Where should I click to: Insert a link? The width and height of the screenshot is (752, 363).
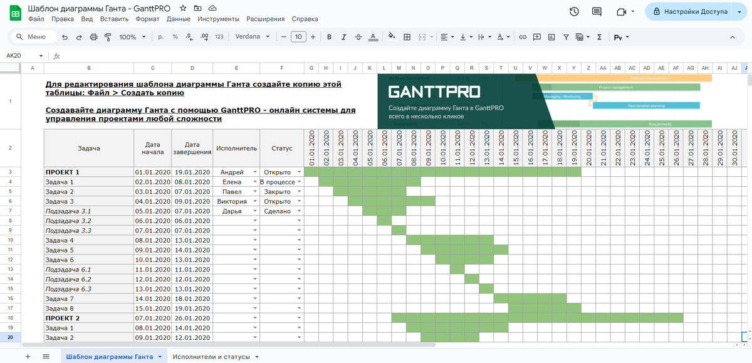tap(522, 37)
